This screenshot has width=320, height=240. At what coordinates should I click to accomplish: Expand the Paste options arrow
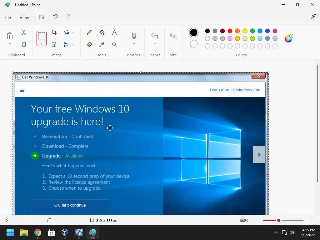pyautogui.click(x=10, y=43)
